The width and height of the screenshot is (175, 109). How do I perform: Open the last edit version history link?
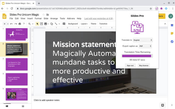99,19
